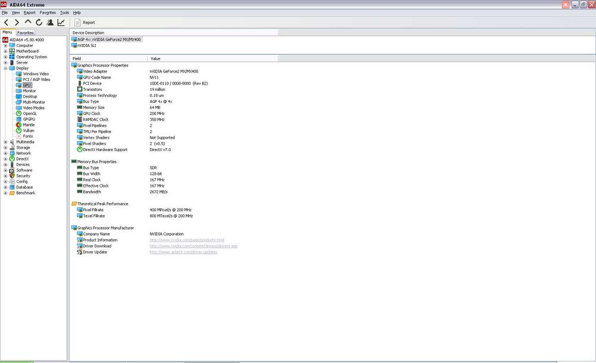596x363 pixels.
Task: Select the GPU tree item
Action: pyautogui.click(x=27, y=86)
